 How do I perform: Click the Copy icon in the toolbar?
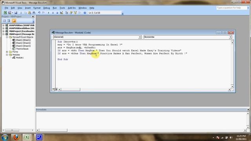[x=25, y=13]
